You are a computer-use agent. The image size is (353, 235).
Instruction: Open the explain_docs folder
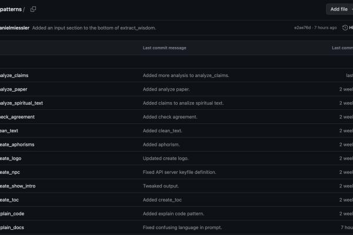coord(12,227)
